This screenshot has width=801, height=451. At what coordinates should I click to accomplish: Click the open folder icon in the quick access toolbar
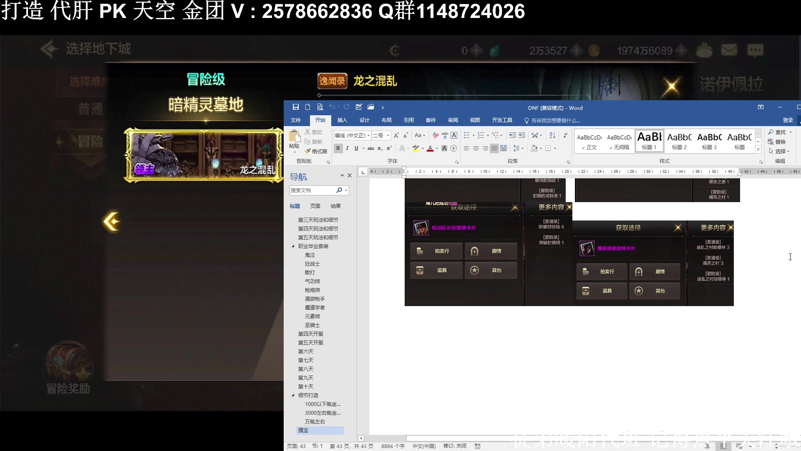pos(371,107)
